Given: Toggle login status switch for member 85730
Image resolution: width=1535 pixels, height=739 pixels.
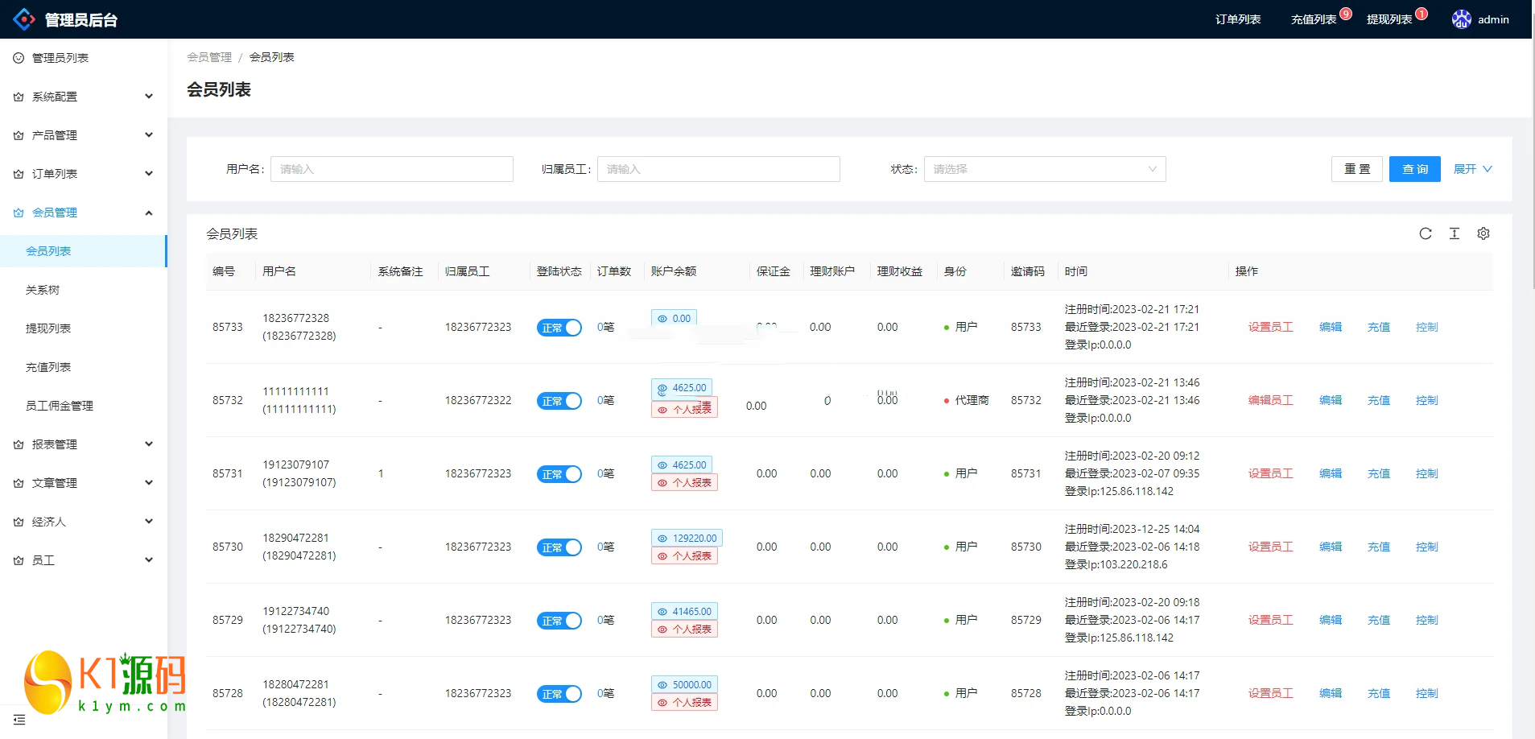Looking at the screenshot, I should [x=559, y=547].
